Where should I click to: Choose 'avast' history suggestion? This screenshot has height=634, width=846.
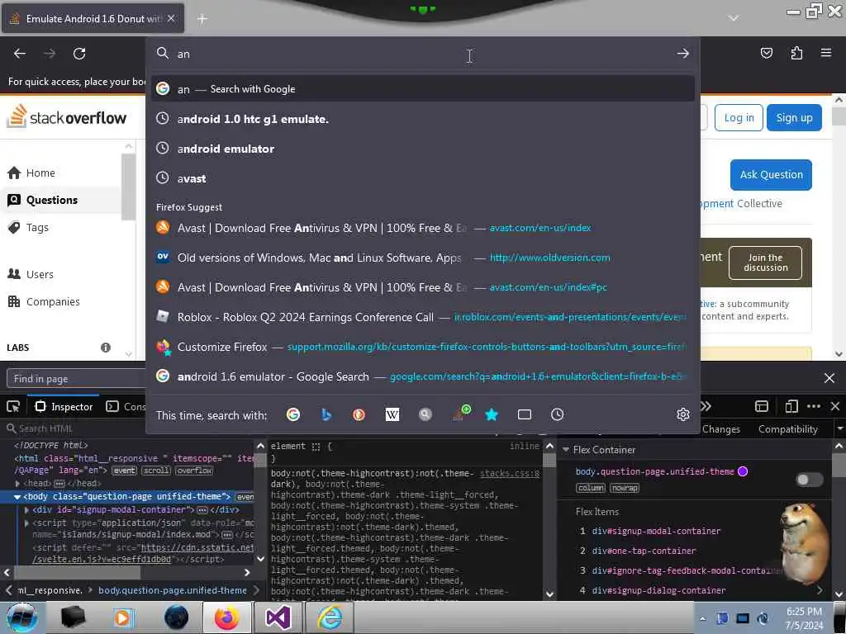(422, 178)
